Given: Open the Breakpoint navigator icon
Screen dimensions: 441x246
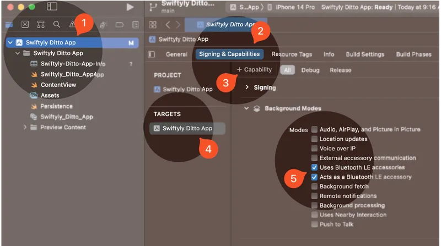Looking at the screenshot, I should coord(119,25).
